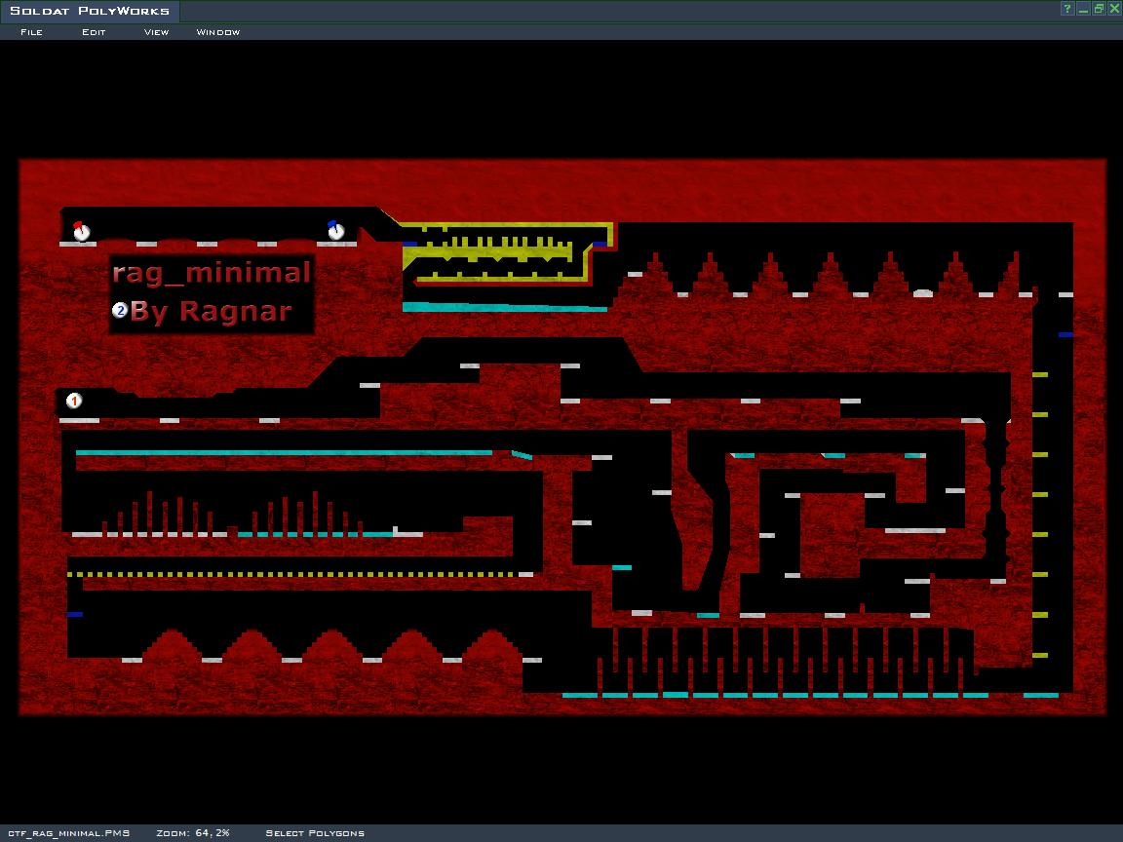
Task: Click the By Ragnar author text
Action: click(211, 312)
